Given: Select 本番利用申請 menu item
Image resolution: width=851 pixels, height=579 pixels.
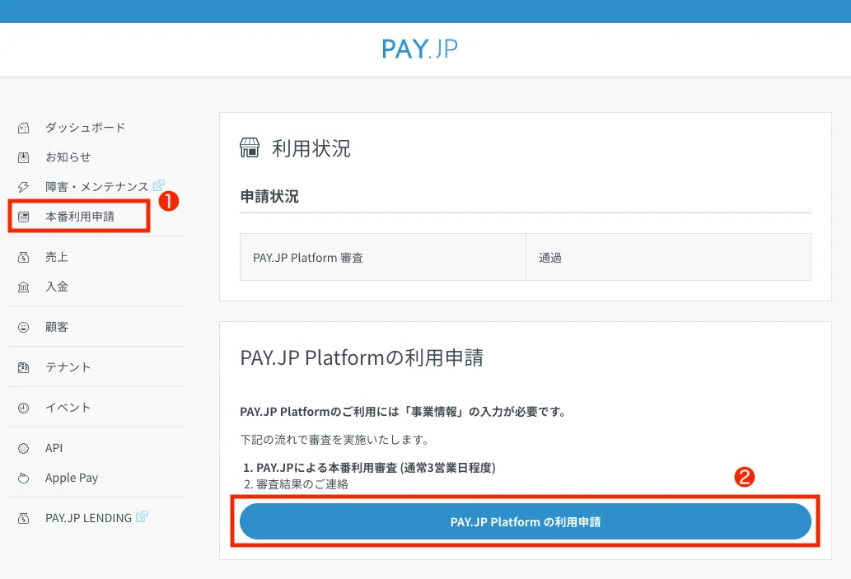Looking at the screenshot, I should tap(80, 217).
